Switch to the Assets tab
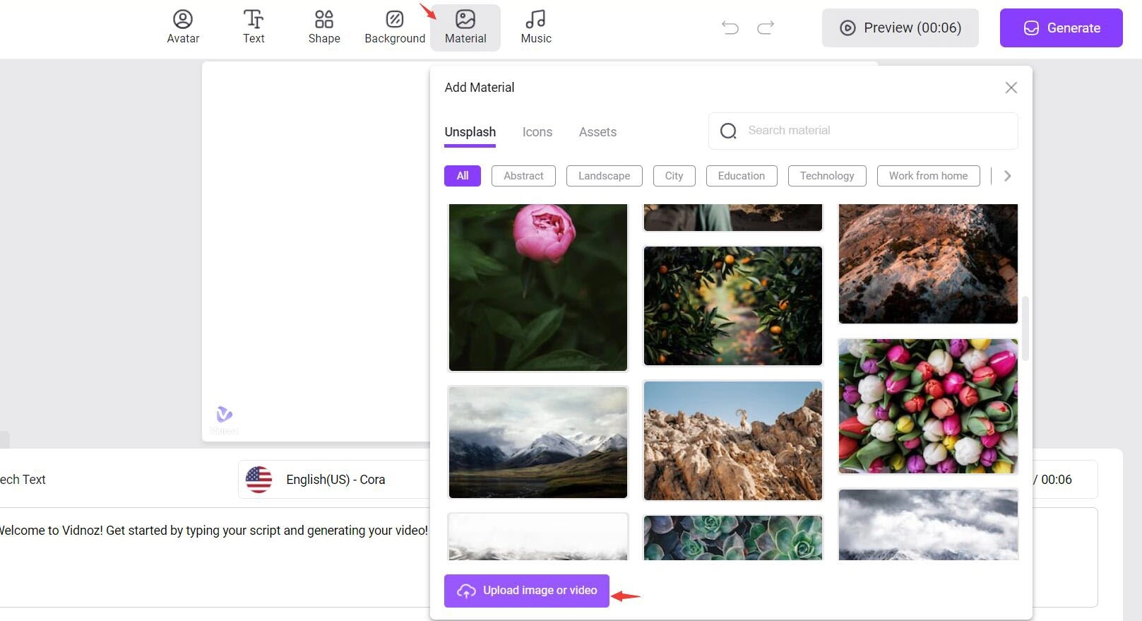The width and height of the screenshot is (1142, 621). (597, 132)
